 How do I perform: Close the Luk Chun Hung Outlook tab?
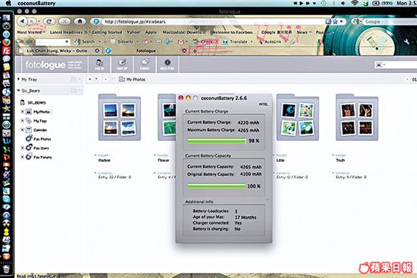[x=97, y=51]
